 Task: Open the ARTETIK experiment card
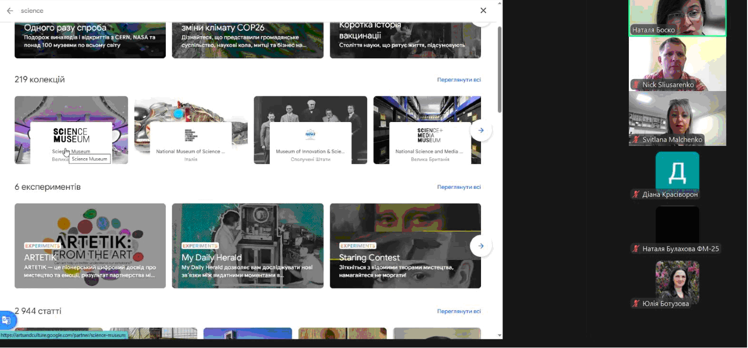90,246
